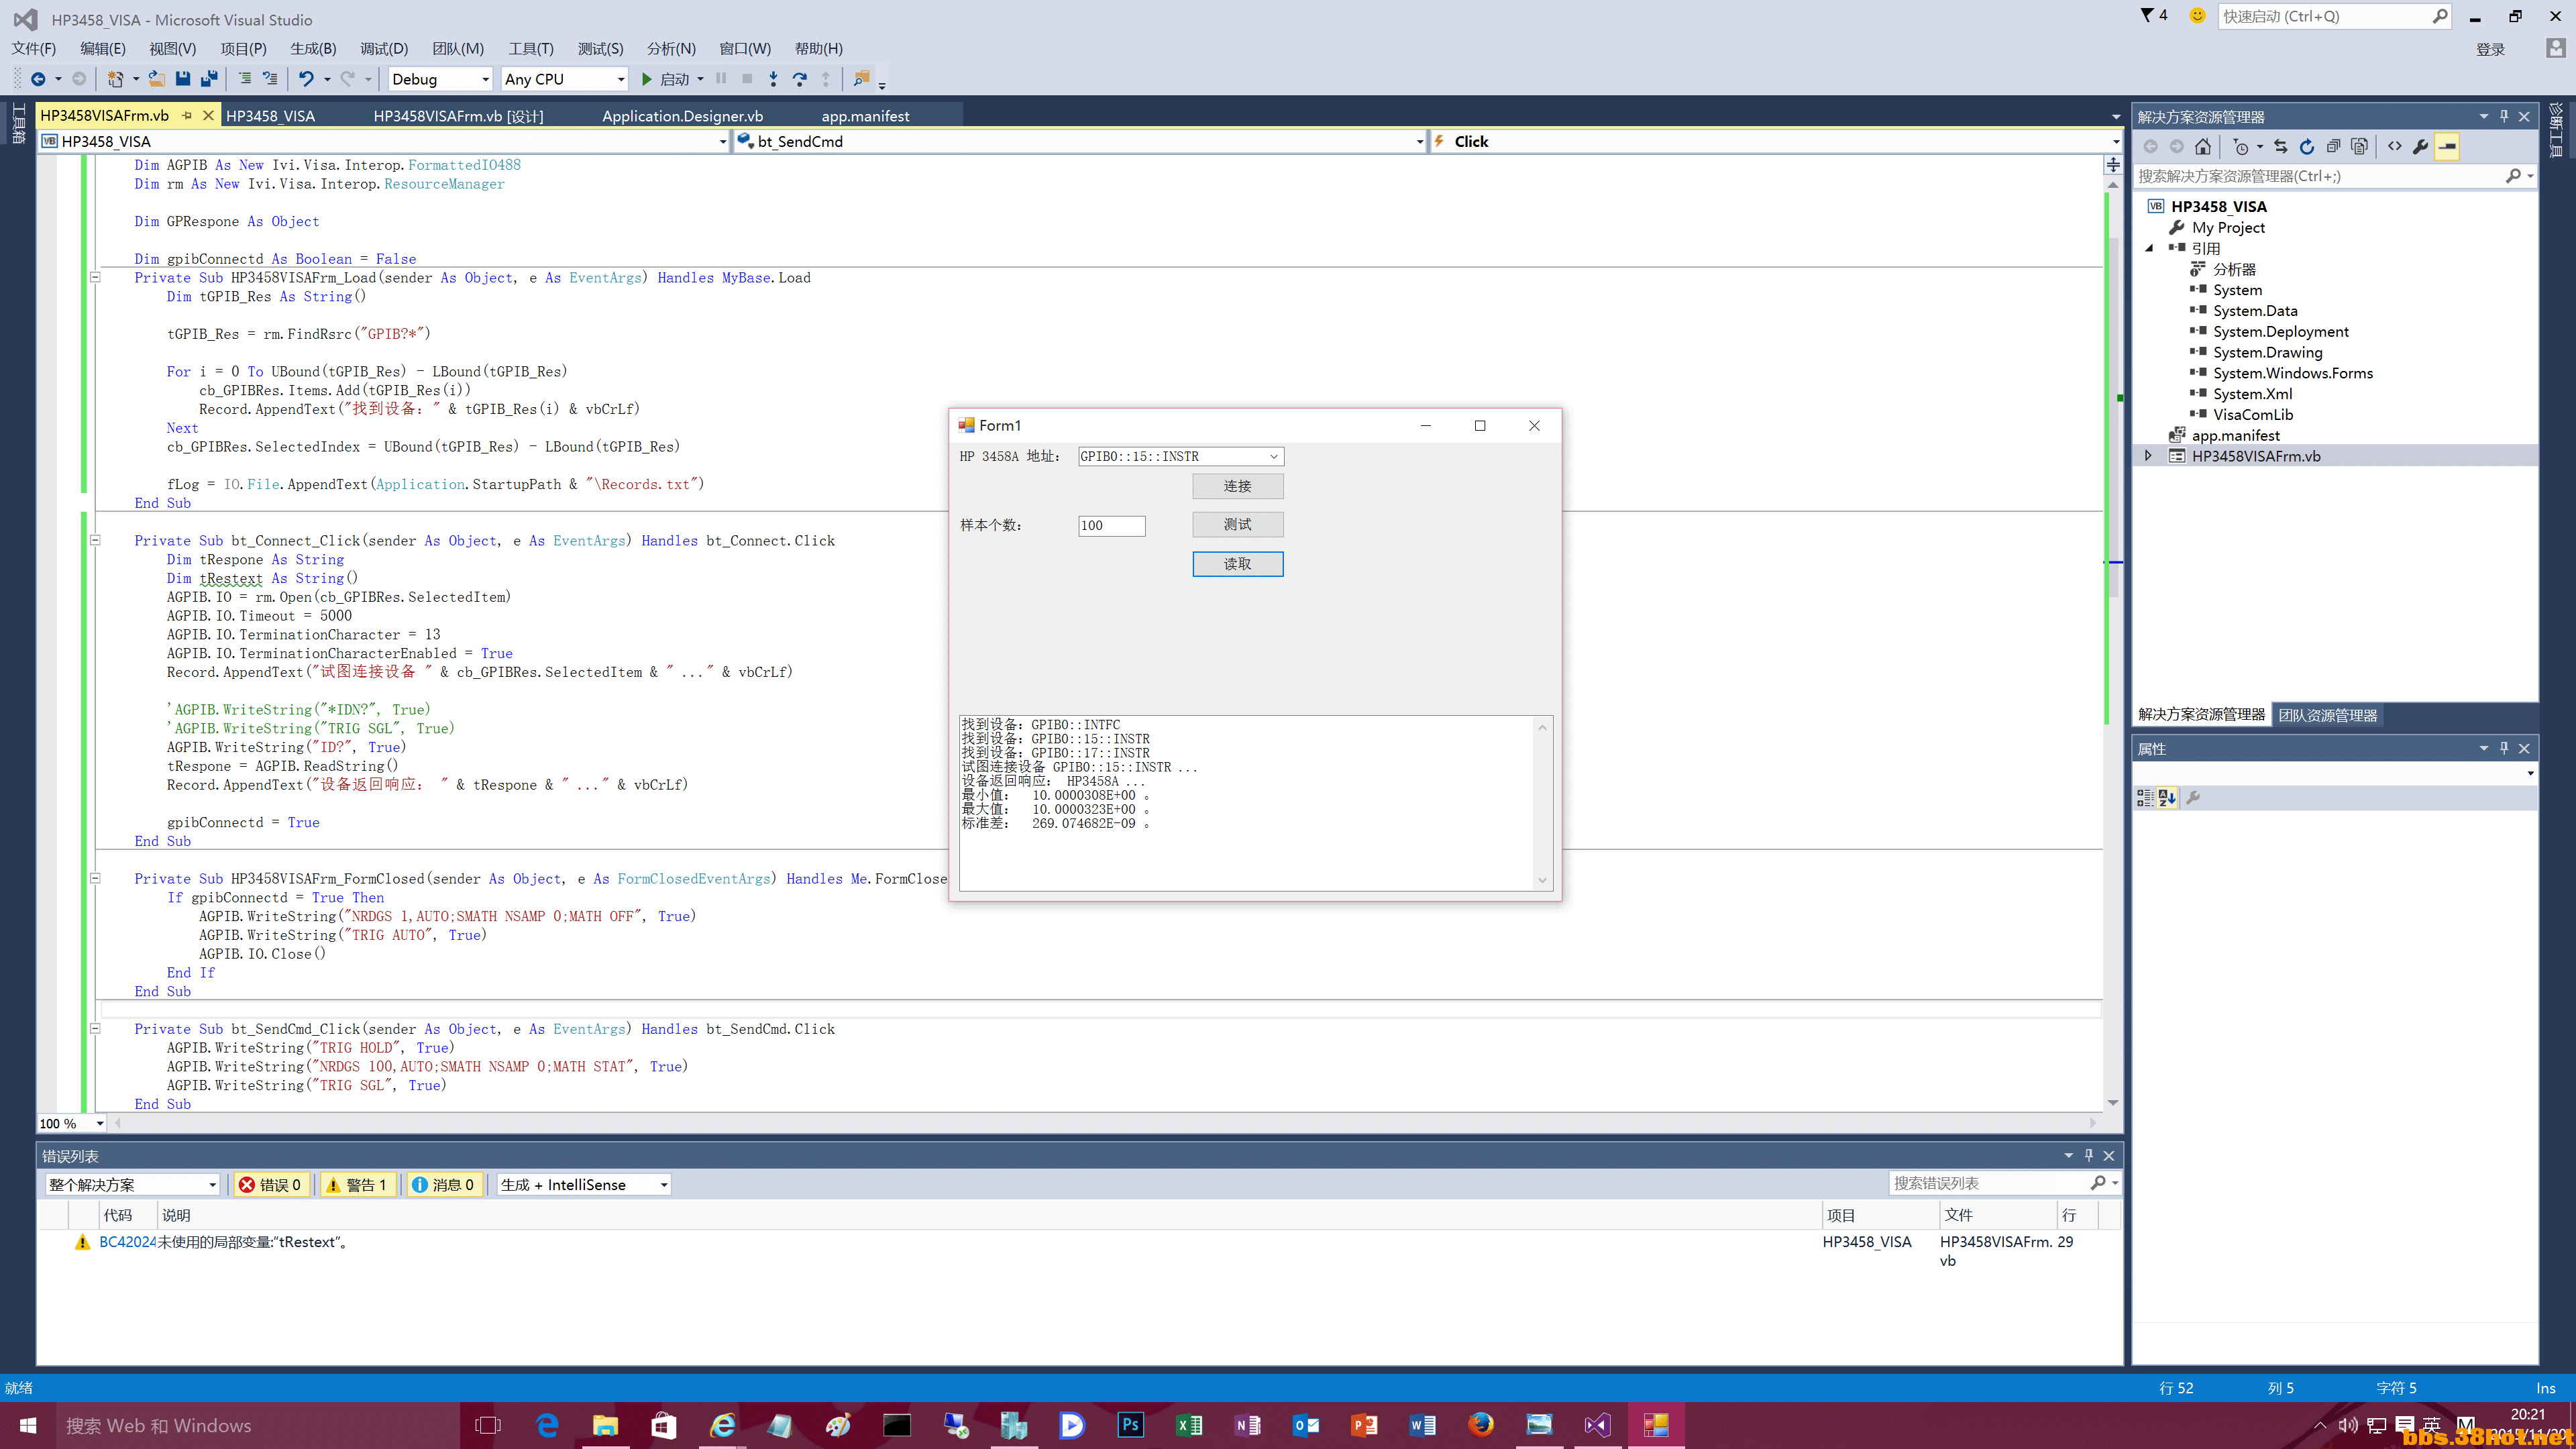The image size is (2576, 1449).
Task: Collapse the References node in Solution Explorer
Action: click(2149, 248)
